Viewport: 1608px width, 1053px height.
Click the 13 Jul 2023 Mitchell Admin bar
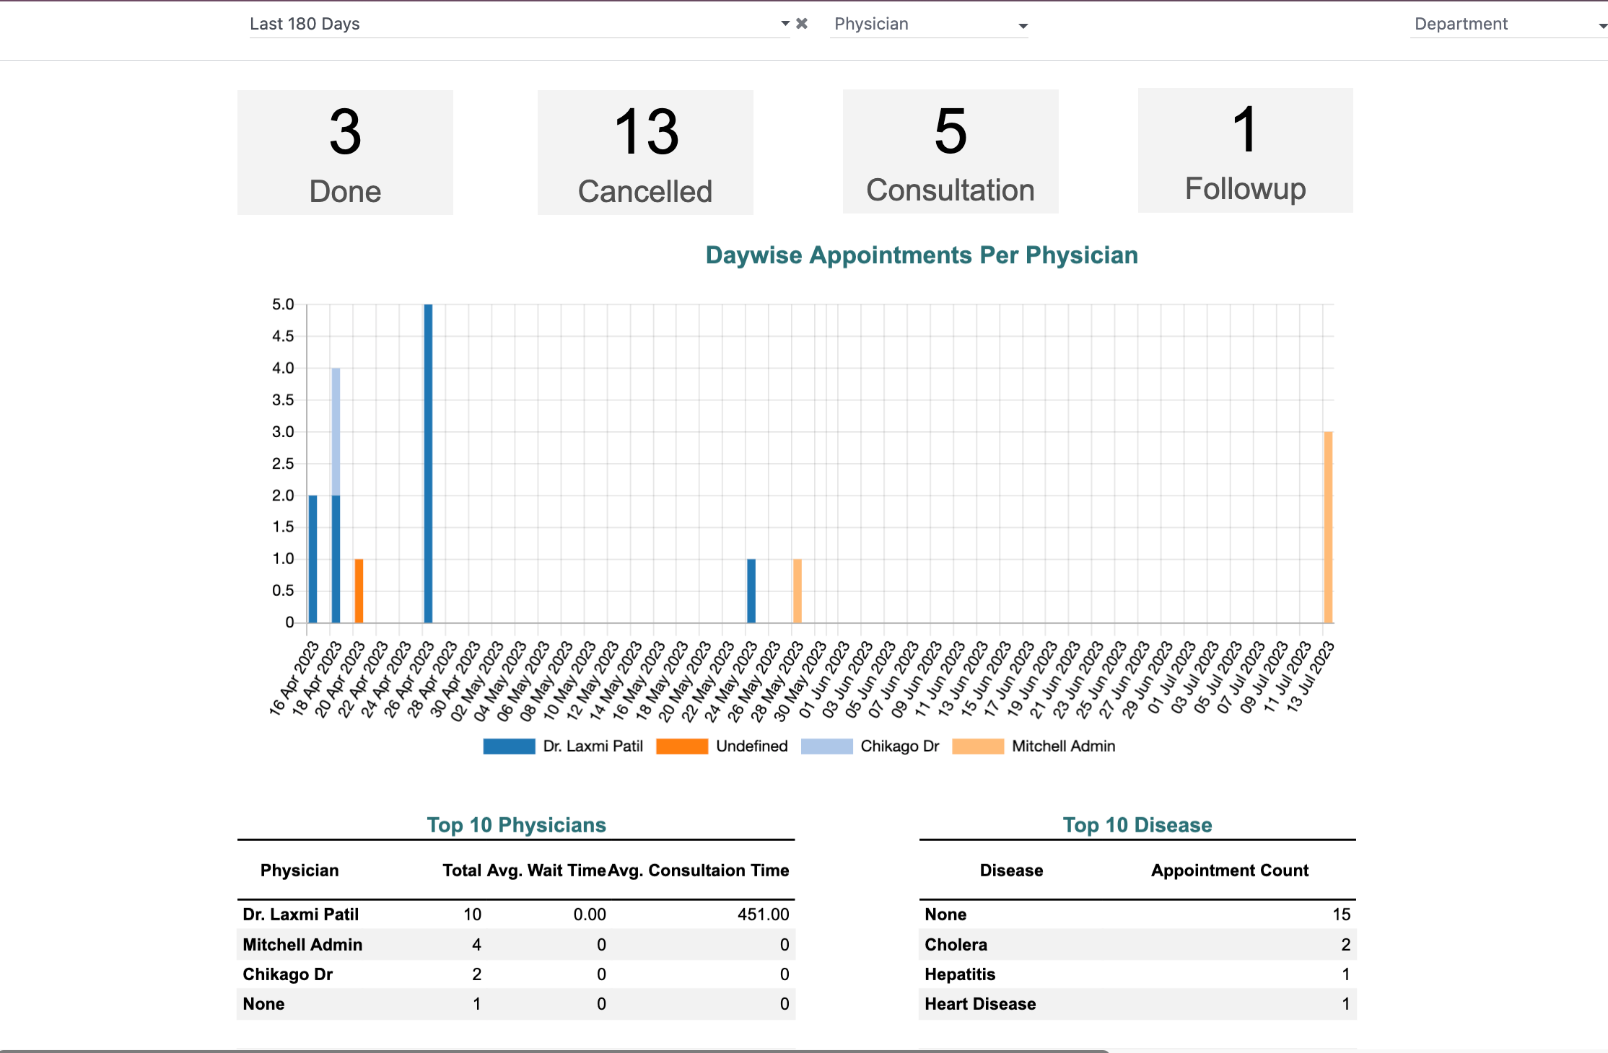[1328, 526]
